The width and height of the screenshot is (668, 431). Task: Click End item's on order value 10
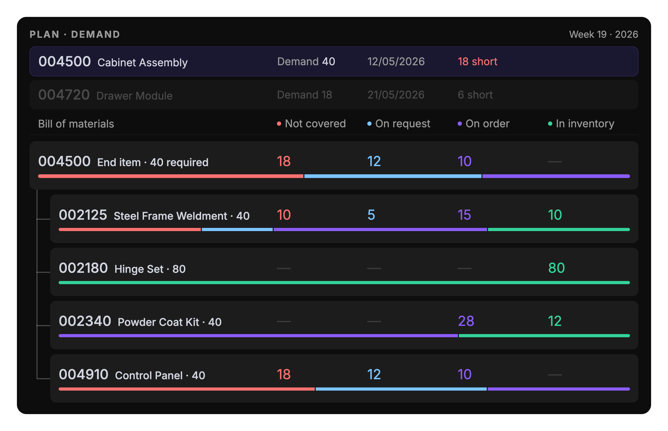point(464,161)
